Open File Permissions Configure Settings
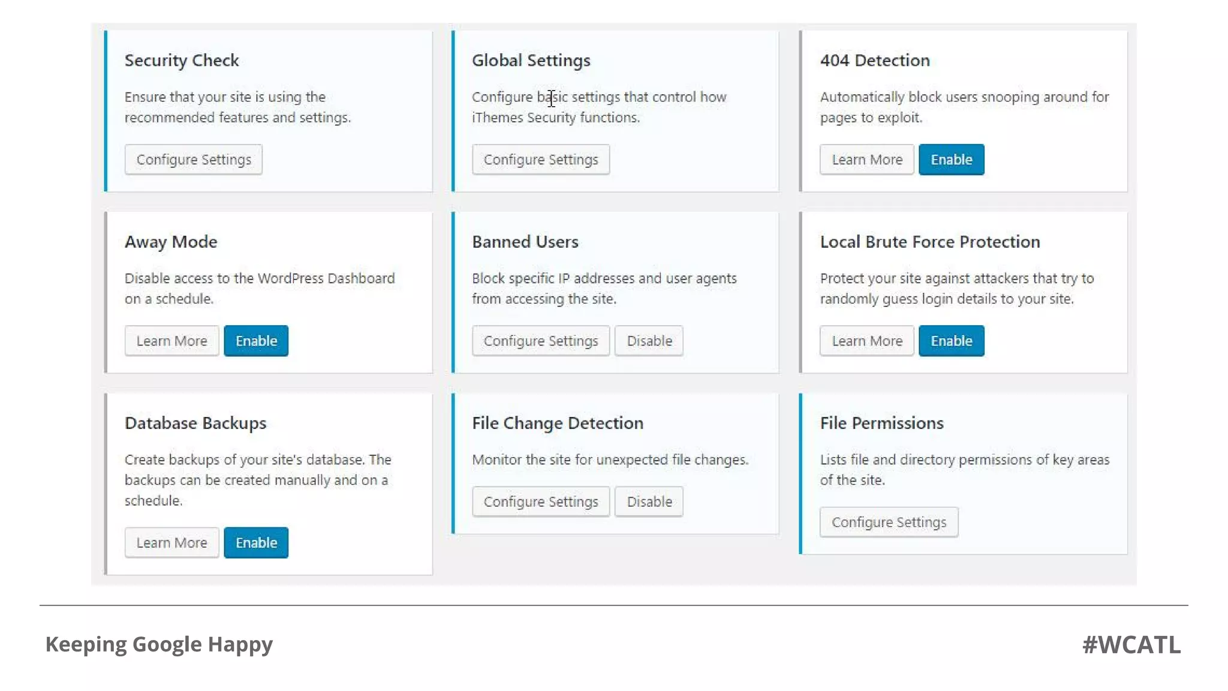1228x691 pixels. pos(889,522)
